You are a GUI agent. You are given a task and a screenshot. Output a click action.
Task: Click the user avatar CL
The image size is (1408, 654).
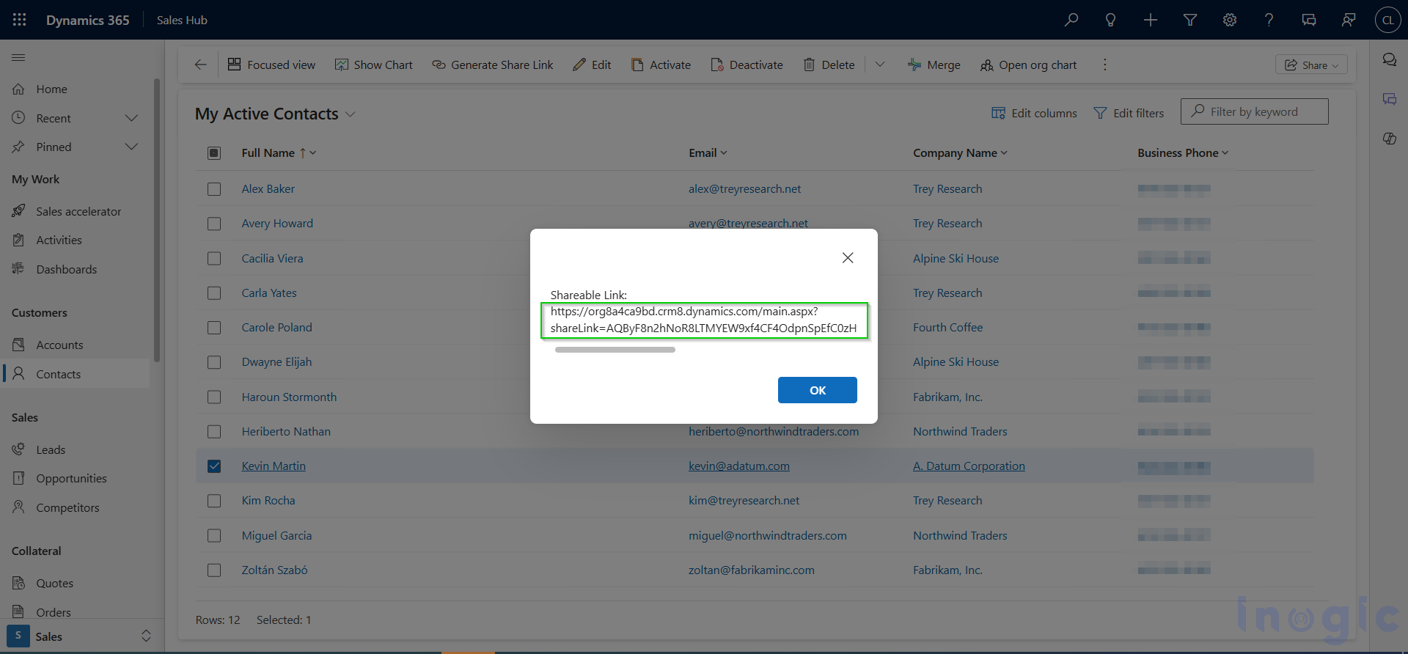(1387, 20)
